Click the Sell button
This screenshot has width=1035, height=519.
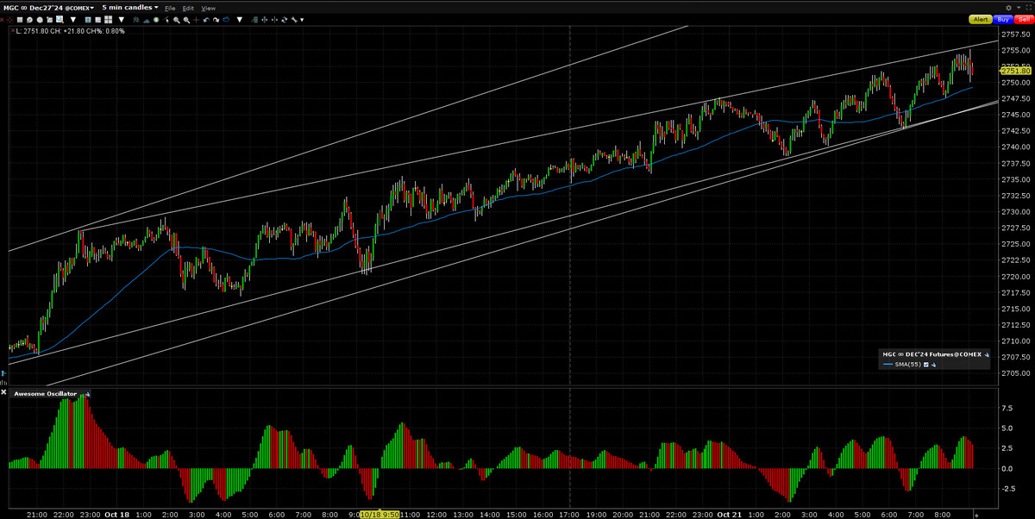(x=1026, y=19)
